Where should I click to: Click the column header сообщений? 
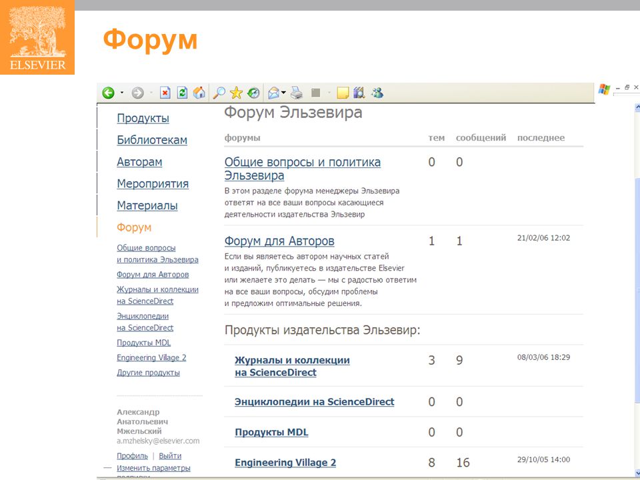coord(481,138)
